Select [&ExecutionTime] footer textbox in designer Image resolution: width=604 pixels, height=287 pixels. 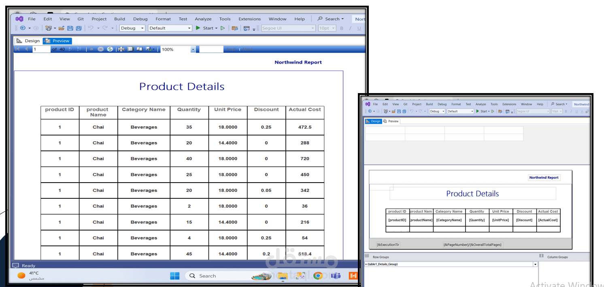coord(388,244)
